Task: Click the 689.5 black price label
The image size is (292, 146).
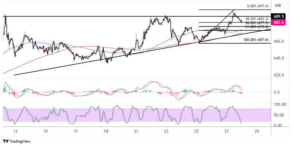Action: (x=279, y=17)
